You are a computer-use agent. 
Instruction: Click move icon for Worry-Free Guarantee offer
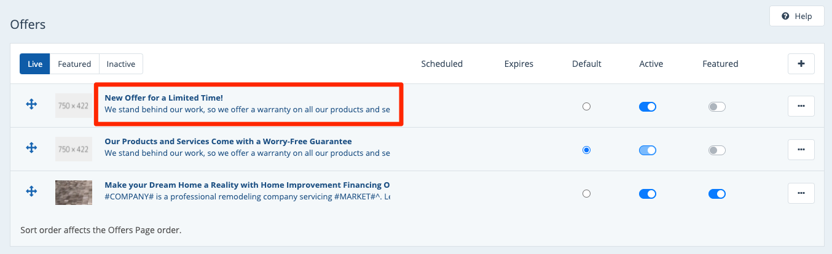click(31, 148)
